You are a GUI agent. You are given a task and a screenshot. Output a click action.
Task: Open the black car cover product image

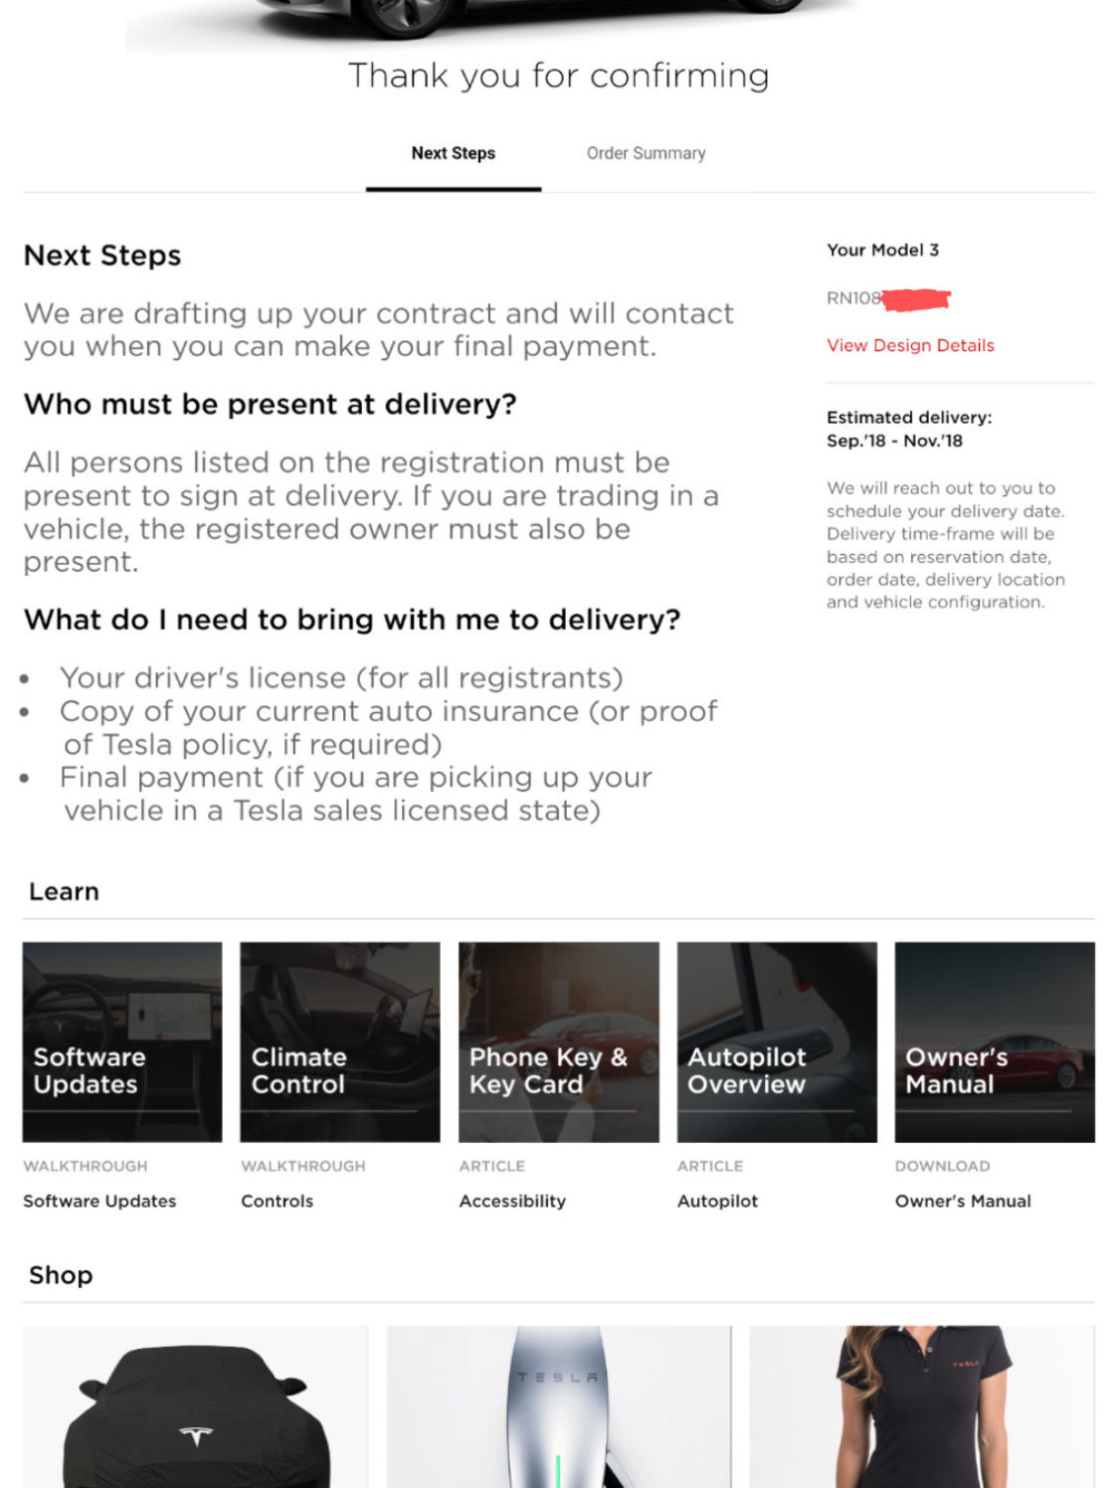click(x=195, y=1406)
